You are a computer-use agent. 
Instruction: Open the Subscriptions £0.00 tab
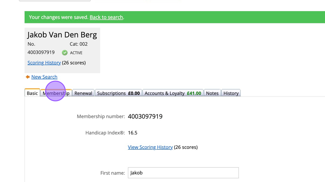[118, 93]
